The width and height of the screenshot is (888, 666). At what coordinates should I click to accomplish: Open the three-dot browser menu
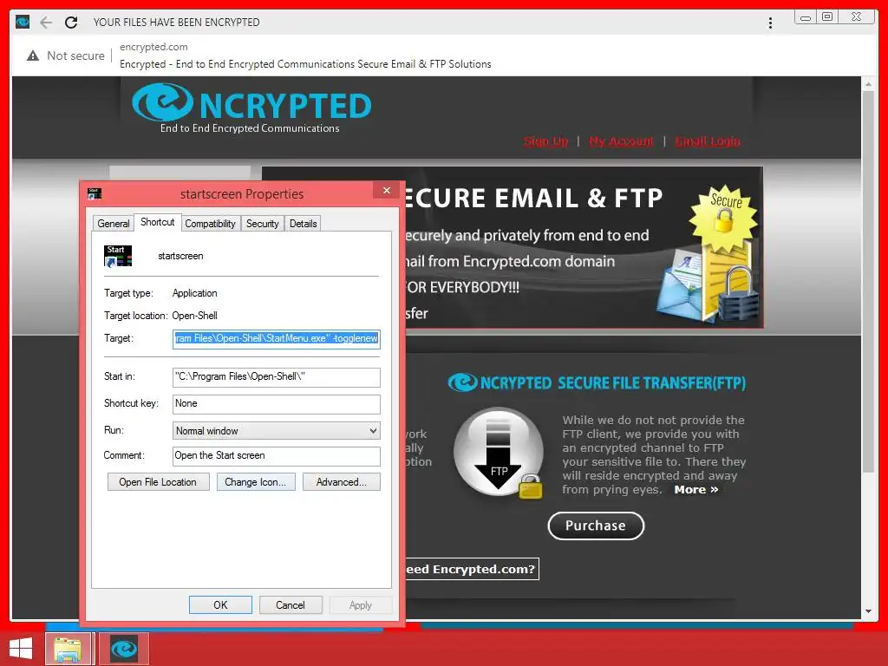pos(770,23)
